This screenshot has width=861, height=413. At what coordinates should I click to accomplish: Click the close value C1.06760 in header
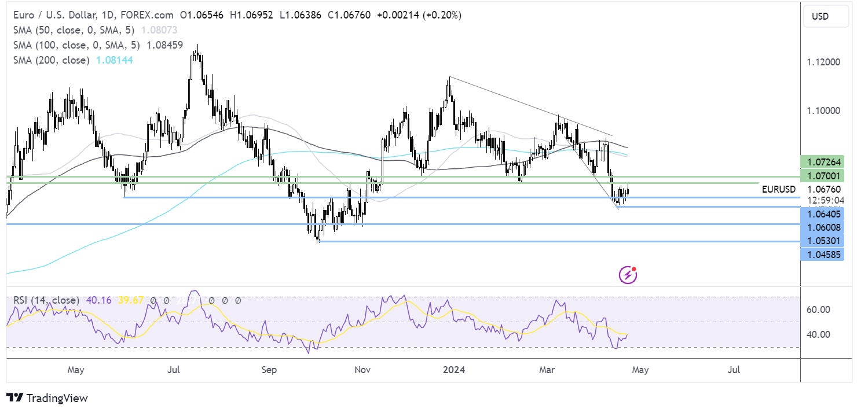350,16
